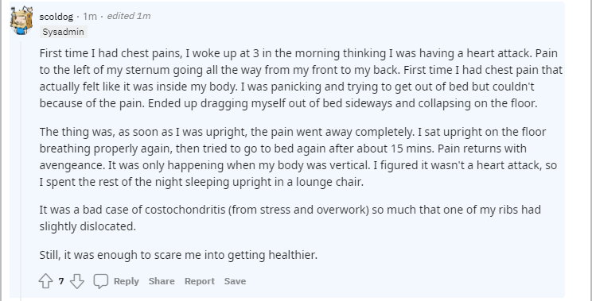
Task: Click the paragraph starting 'The thing was'
Action: 298,156
